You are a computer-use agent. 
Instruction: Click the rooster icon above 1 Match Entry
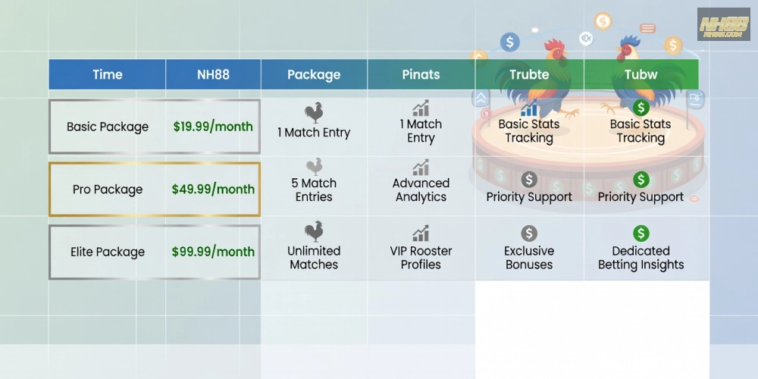pyautogui.click(x=314, y=113)
